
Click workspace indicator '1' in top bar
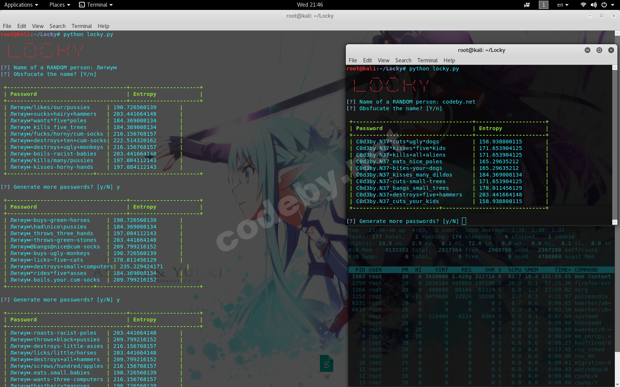(544, 5)
